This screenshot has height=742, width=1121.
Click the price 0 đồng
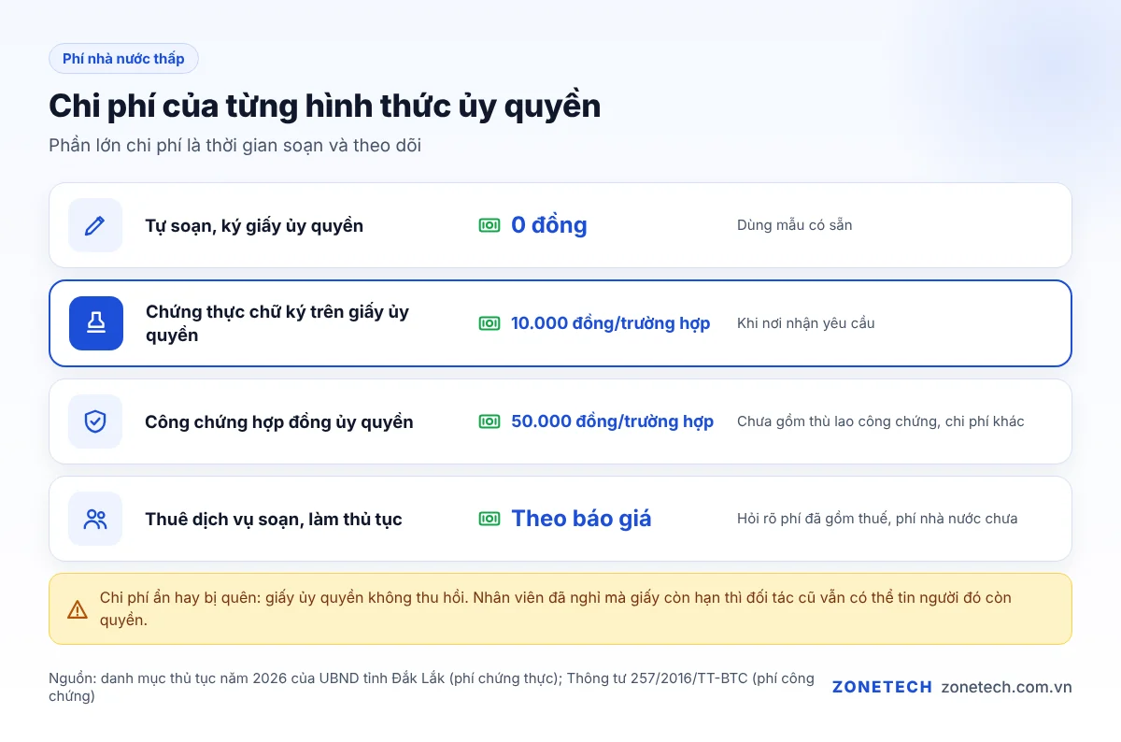coord(549,225)
